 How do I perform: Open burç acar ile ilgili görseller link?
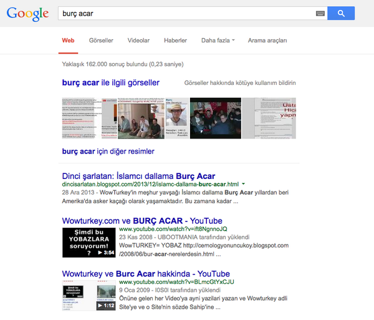coord(111,83)
